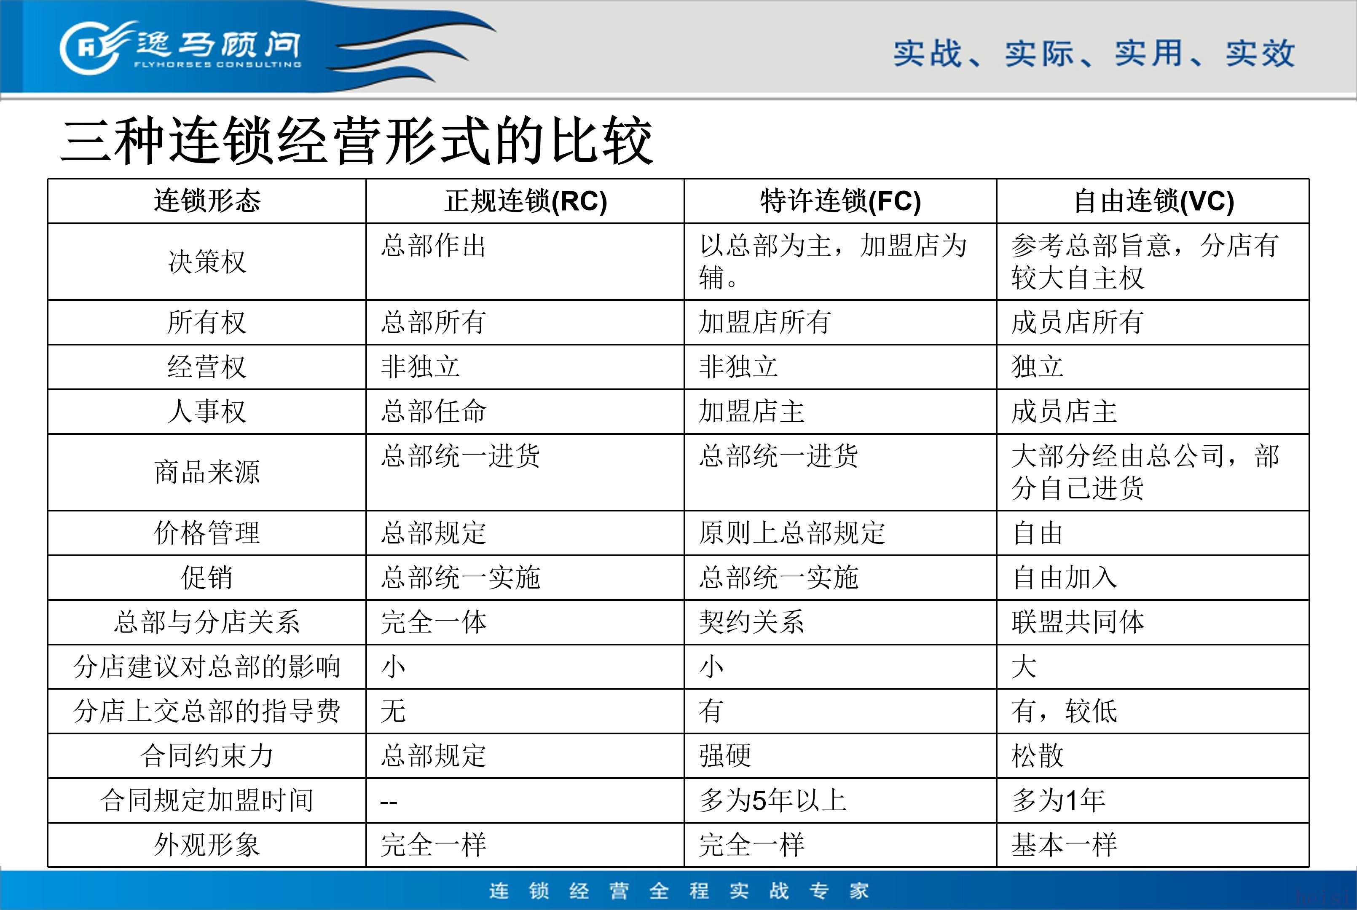Screen dimensions: 1357x910
Task: Select the 外观形象 row label
Action: click(206, 845)
